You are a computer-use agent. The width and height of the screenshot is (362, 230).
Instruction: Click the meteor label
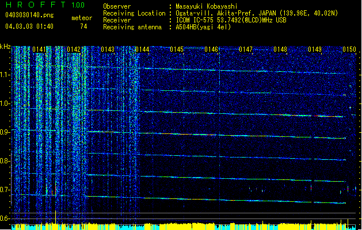tap(82, 18)
